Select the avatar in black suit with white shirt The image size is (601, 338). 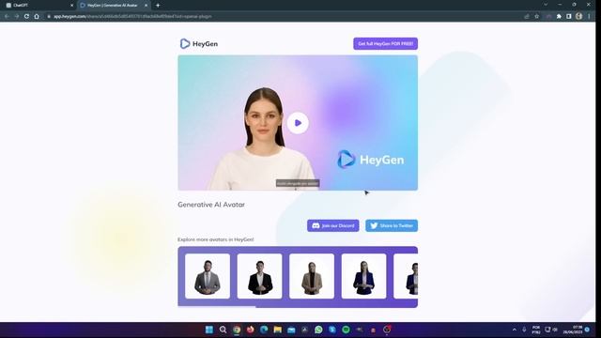click(259, 276)
